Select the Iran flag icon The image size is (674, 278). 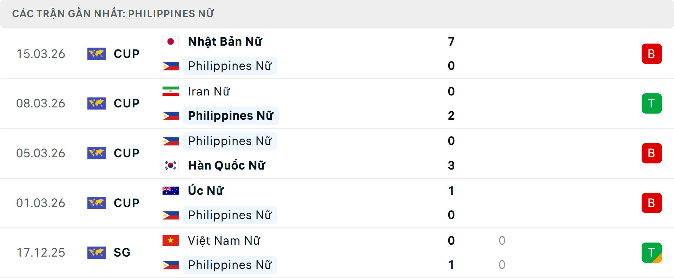pos(171,91)
